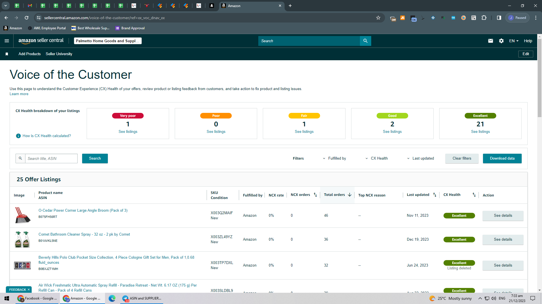Open Comet Bathroom Cleaner Spray product link
This screenshot has height=304, width=542.
[84, 234]
